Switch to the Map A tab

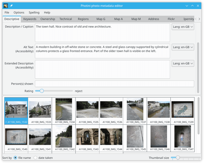tap(119, 19)
